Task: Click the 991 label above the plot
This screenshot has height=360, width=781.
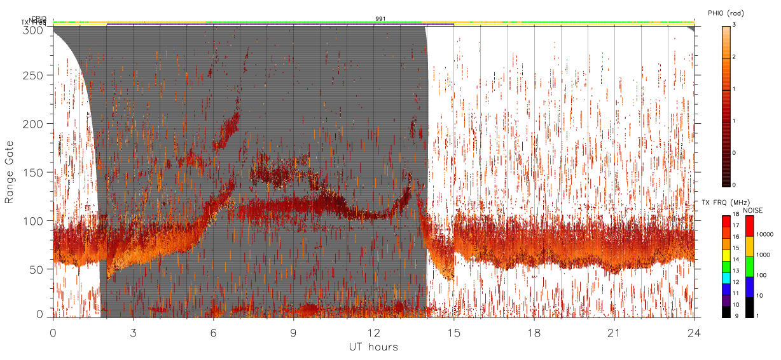Action: (x=380, y=19)
